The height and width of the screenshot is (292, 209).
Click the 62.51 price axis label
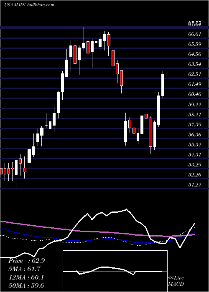click(195, 74)
